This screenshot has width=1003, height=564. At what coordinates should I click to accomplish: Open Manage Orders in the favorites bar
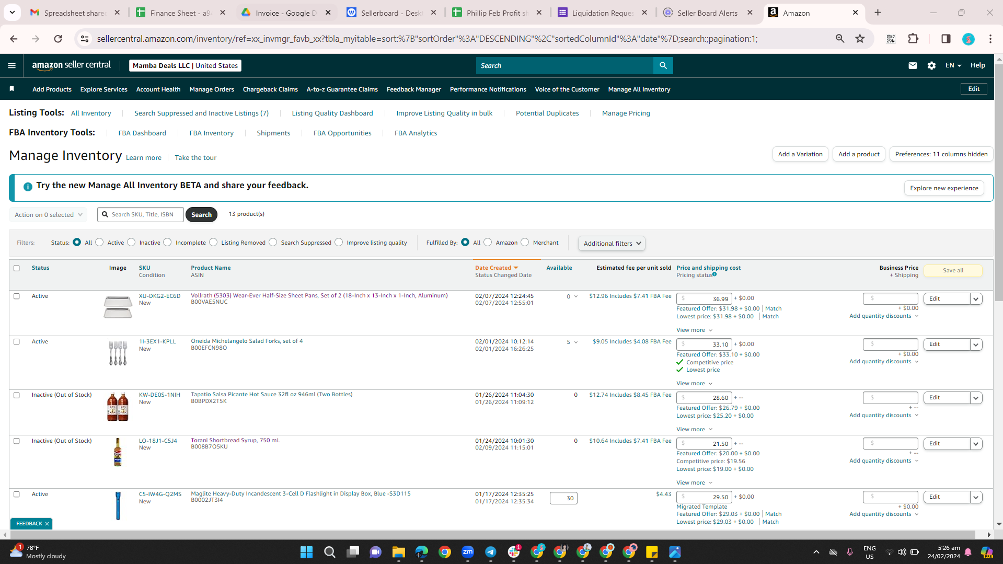(212, 89)
